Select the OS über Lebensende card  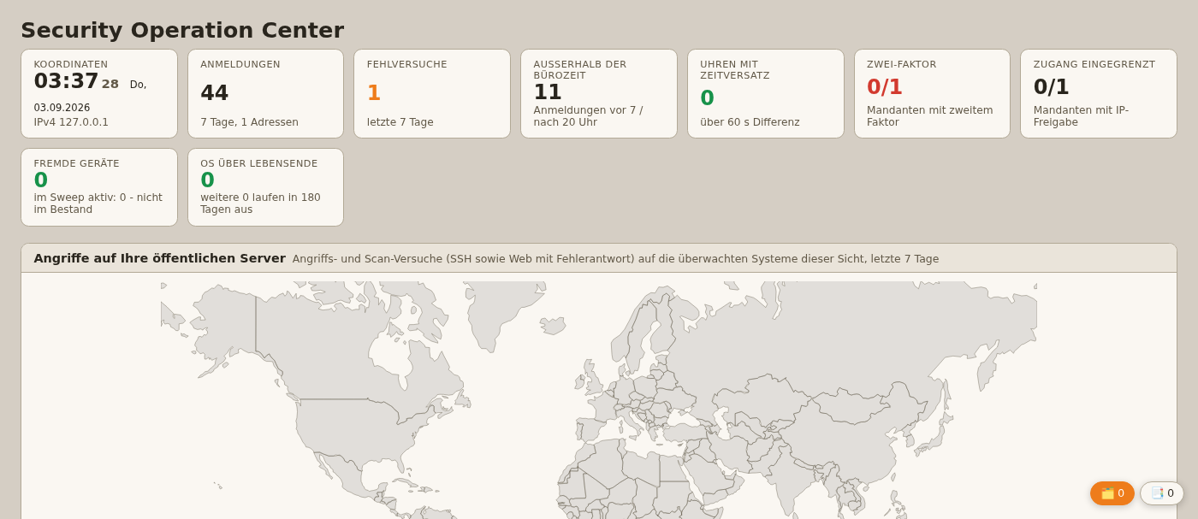(x=265, y=187)
